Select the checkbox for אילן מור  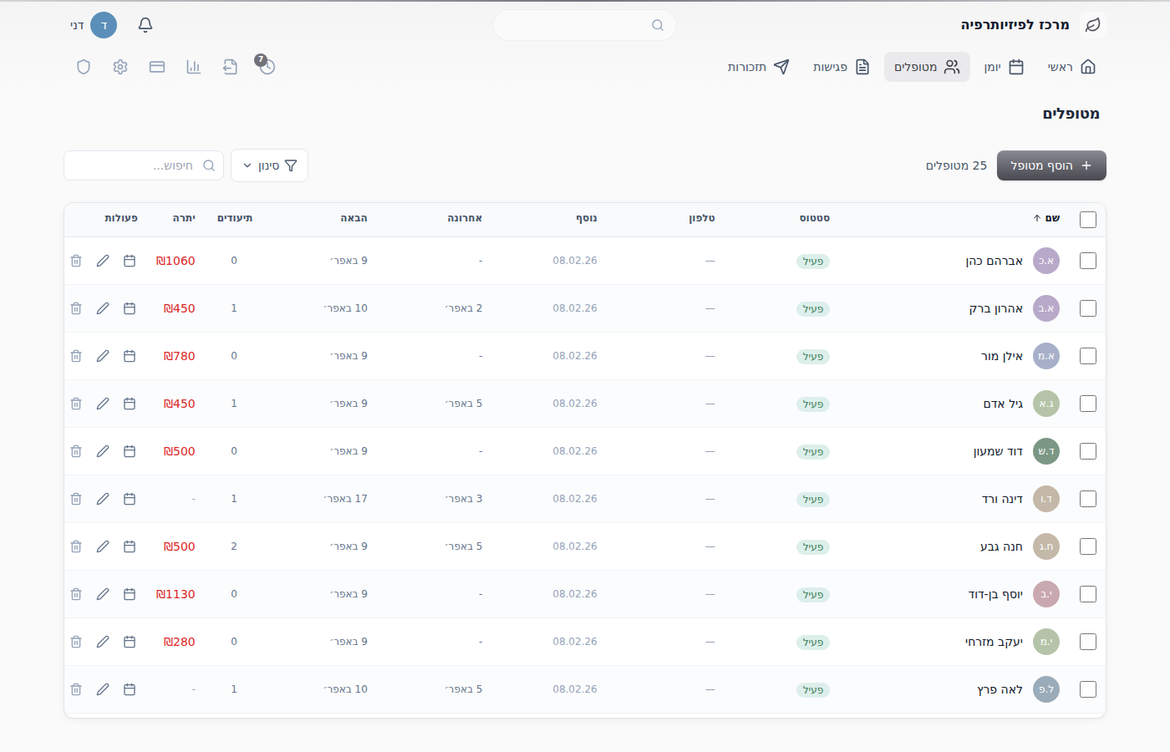1088,356
